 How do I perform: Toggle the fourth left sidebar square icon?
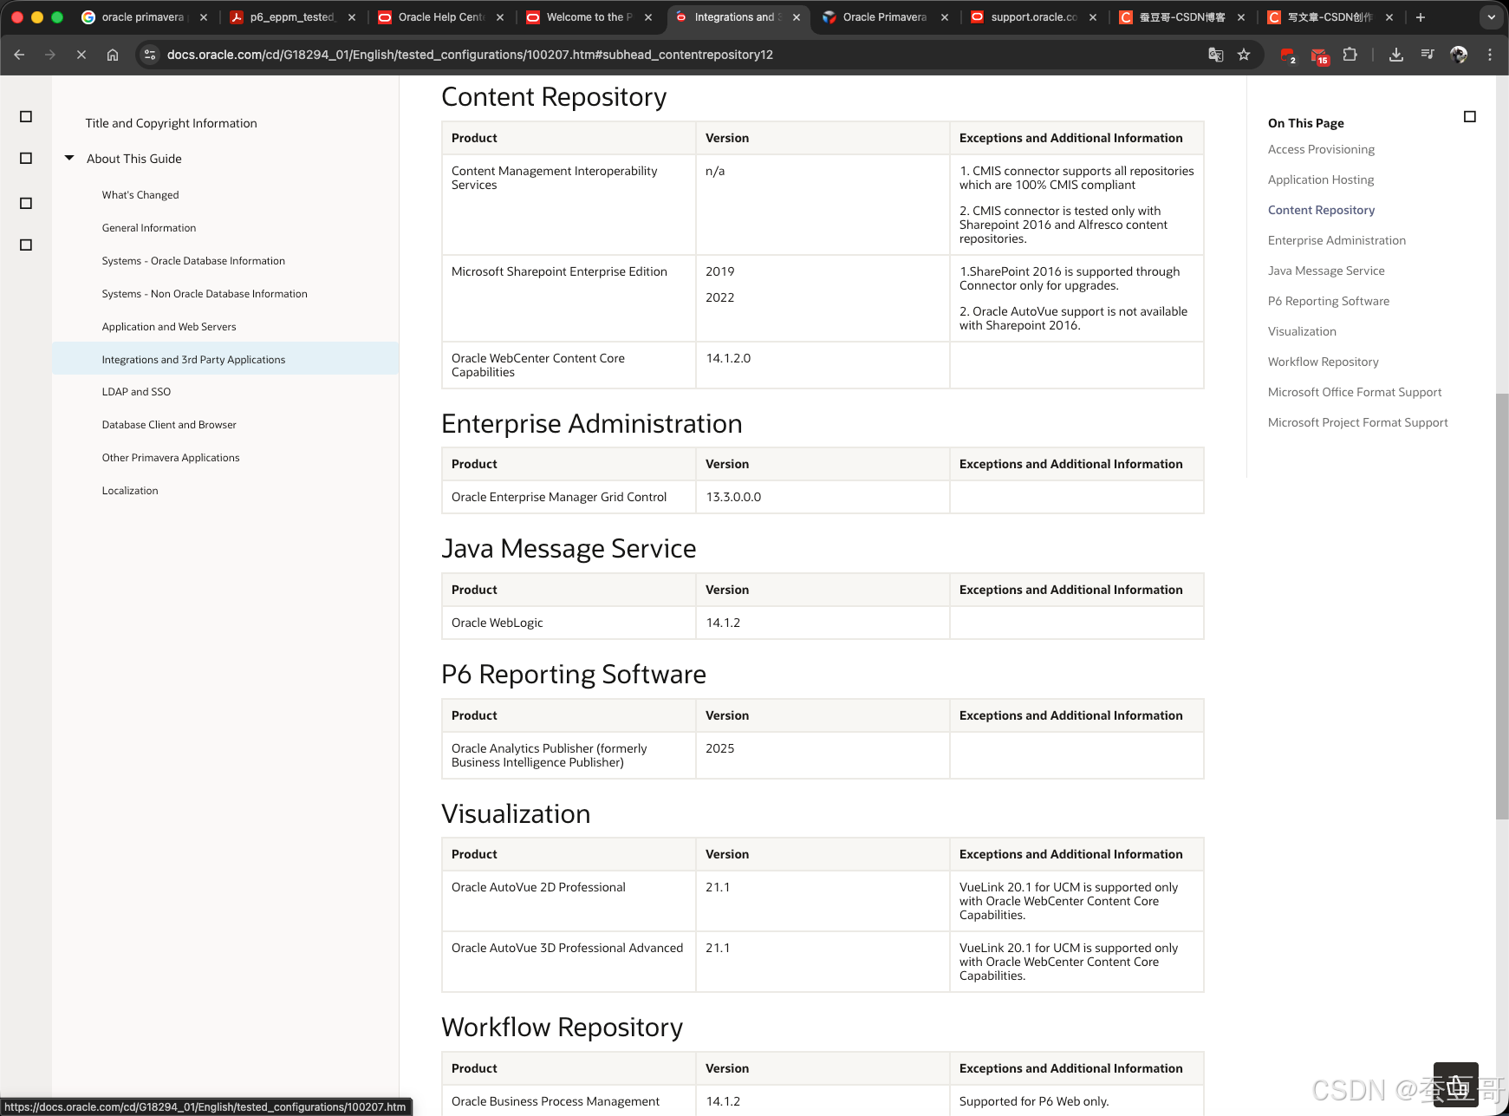coord(26,245)
